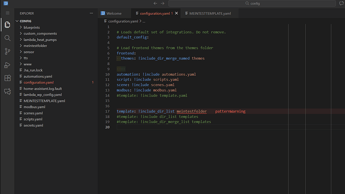Click the underlined meintestfolder text on line 17
The image size is (345, 194).
(191, 111)
